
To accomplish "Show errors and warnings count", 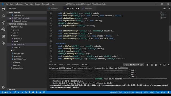I will coord(5,92).
